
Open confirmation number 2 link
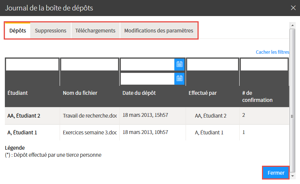coord(244,115)
